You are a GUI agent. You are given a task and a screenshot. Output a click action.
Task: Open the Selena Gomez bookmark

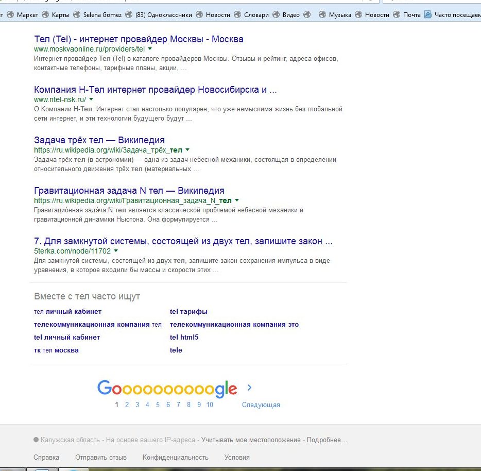(97, 15)
